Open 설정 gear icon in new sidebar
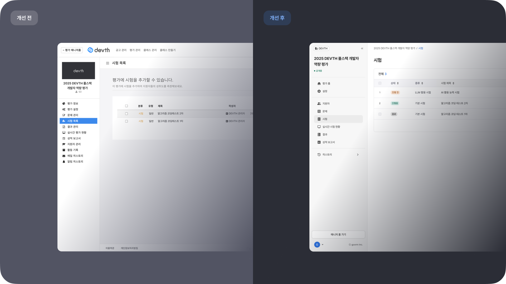 tap(319, 91)
